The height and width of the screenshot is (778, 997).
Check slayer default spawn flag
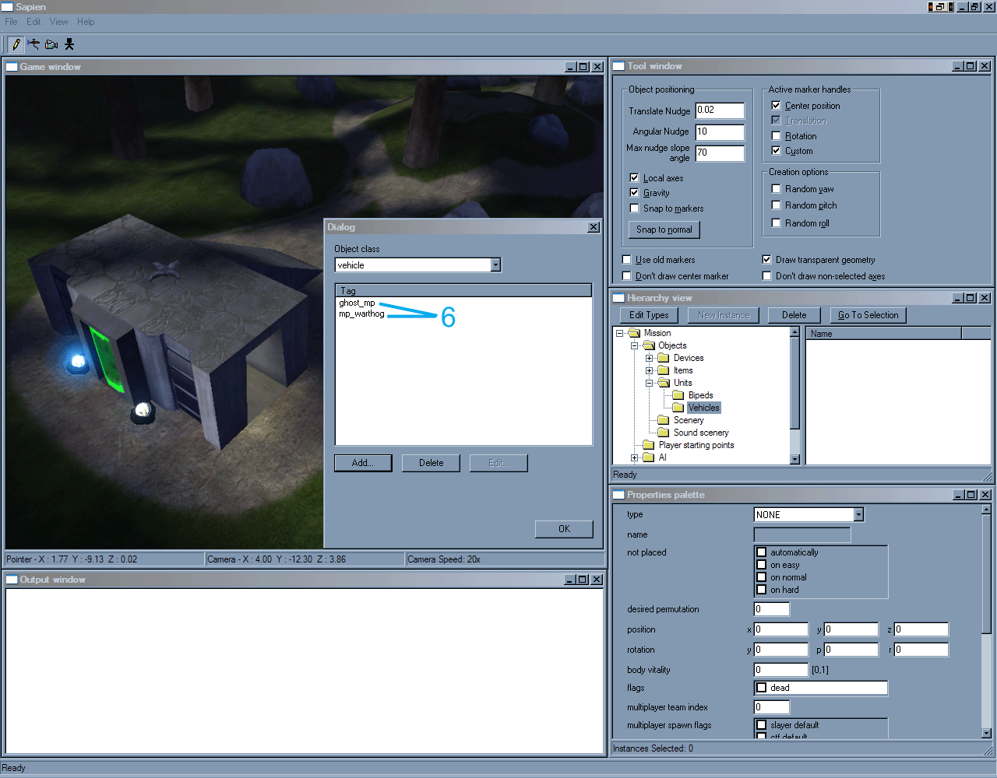[x=762, y=725]
